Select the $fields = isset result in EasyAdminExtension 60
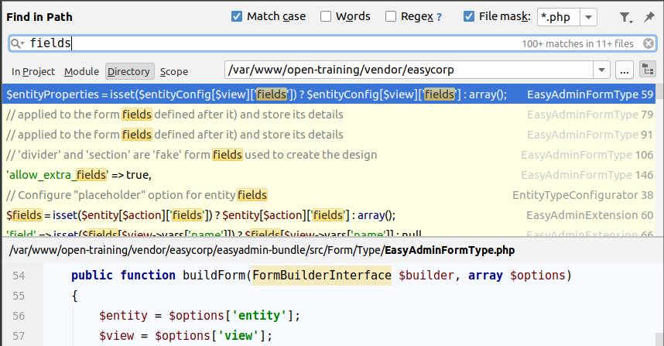The height and width of the screenshot is (346, 664). [x=329, y=215]
